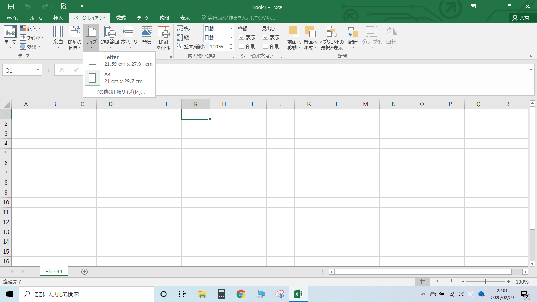
Task: Open the 印刷範囲 print area menu
Action: (x=110, y=38)
